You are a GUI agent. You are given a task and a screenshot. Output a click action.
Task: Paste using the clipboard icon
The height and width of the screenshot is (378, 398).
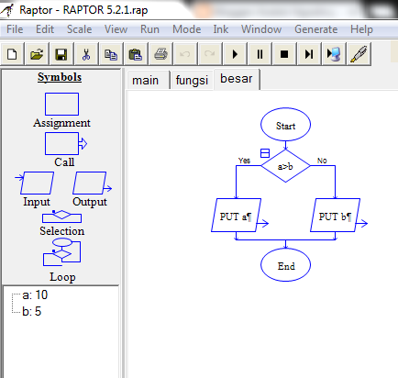click(x=136, y=54)
